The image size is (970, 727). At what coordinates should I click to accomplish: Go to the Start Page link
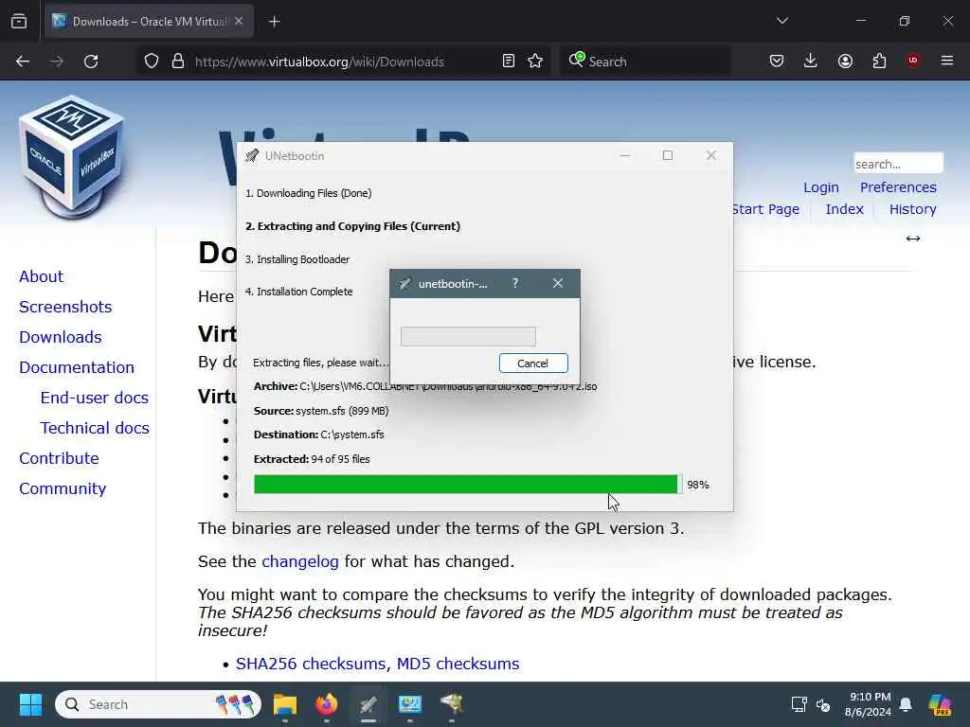765,209
